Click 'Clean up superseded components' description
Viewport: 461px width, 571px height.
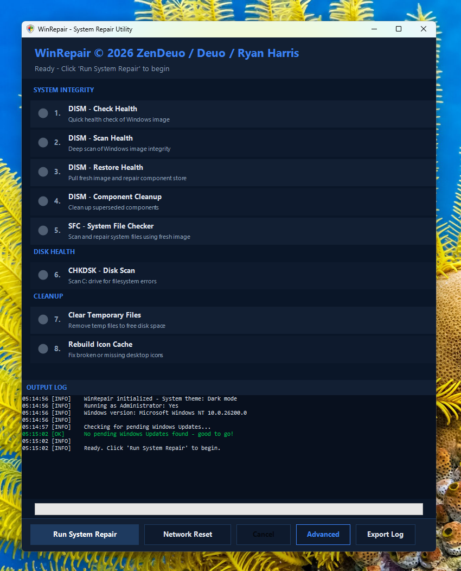[113, 207]
